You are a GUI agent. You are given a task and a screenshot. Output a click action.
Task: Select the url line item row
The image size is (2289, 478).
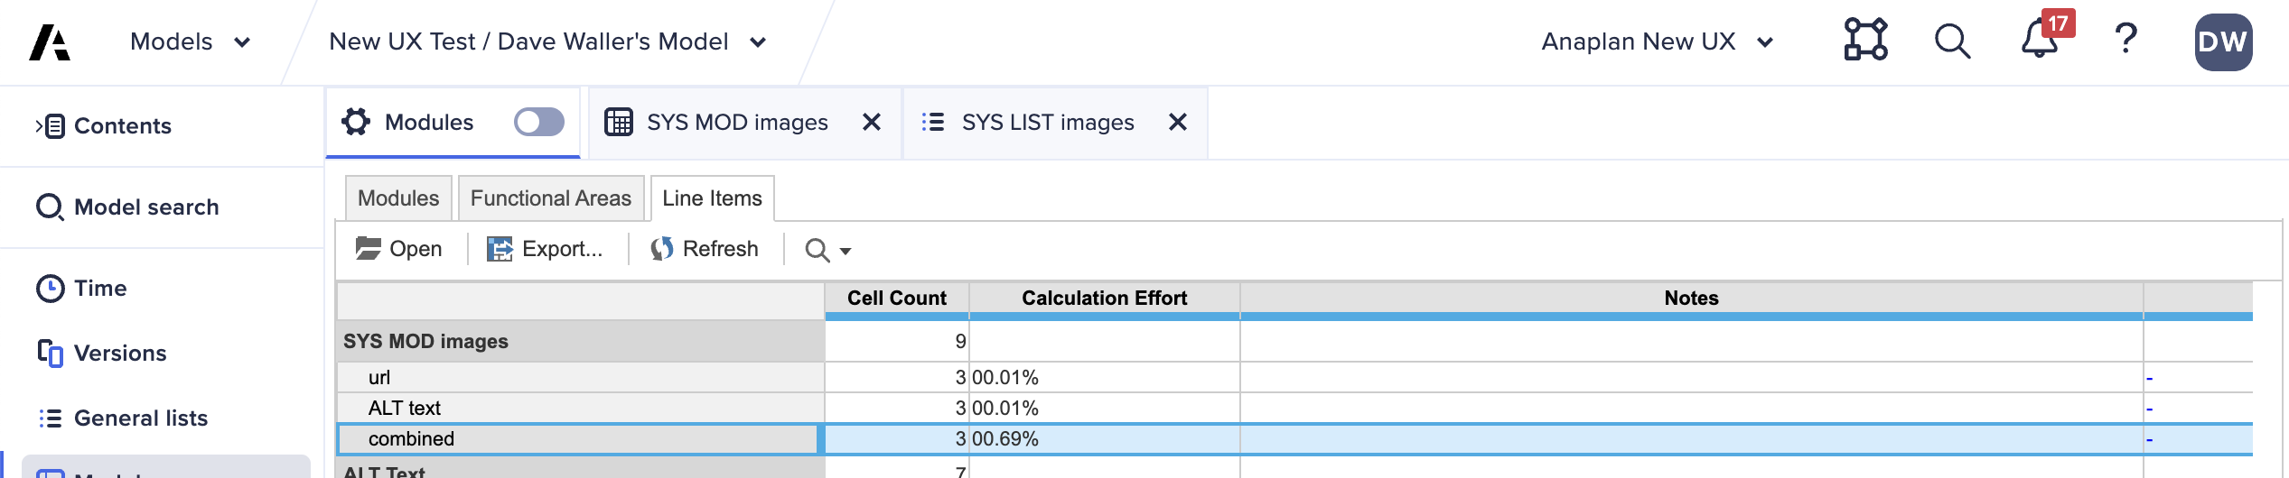(x=581, y=378)
